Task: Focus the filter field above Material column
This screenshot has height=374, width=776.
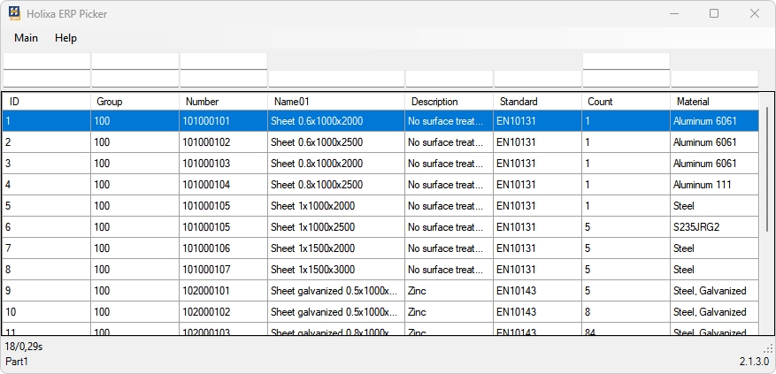Action: pos(714,79)
